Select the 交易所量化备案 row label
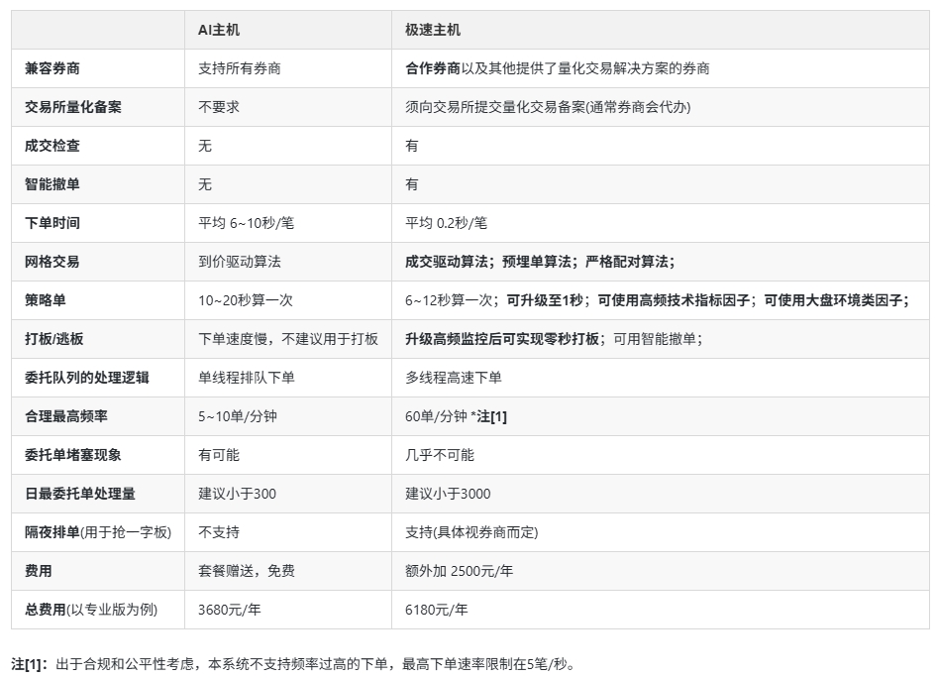This screenshot has height=678, width=938. pos(73,107)
